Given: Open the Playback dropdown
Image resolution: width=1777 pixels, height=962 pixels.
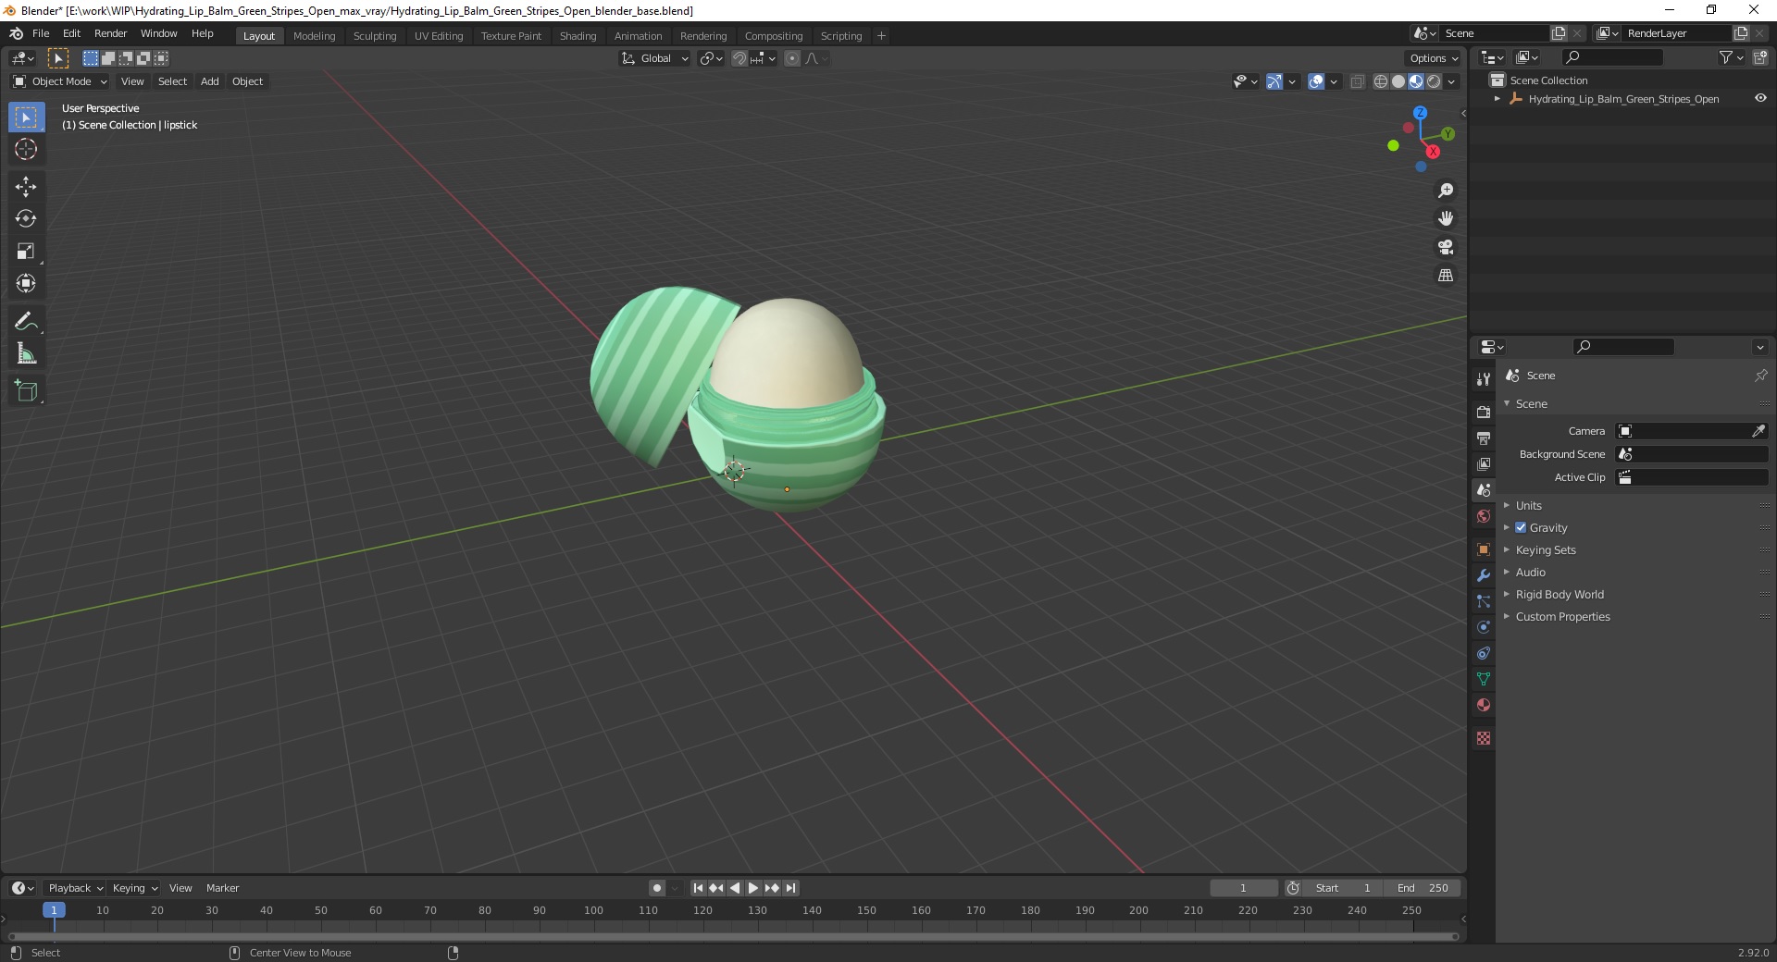Looking at the screenshot, I should [x=75, y=888].
